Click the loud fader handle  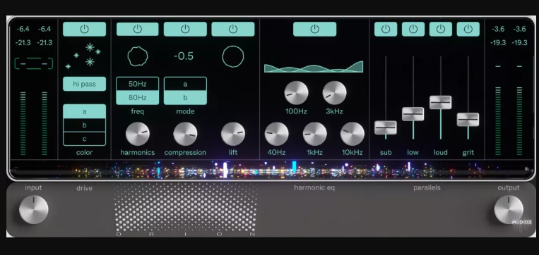[441, 102]
